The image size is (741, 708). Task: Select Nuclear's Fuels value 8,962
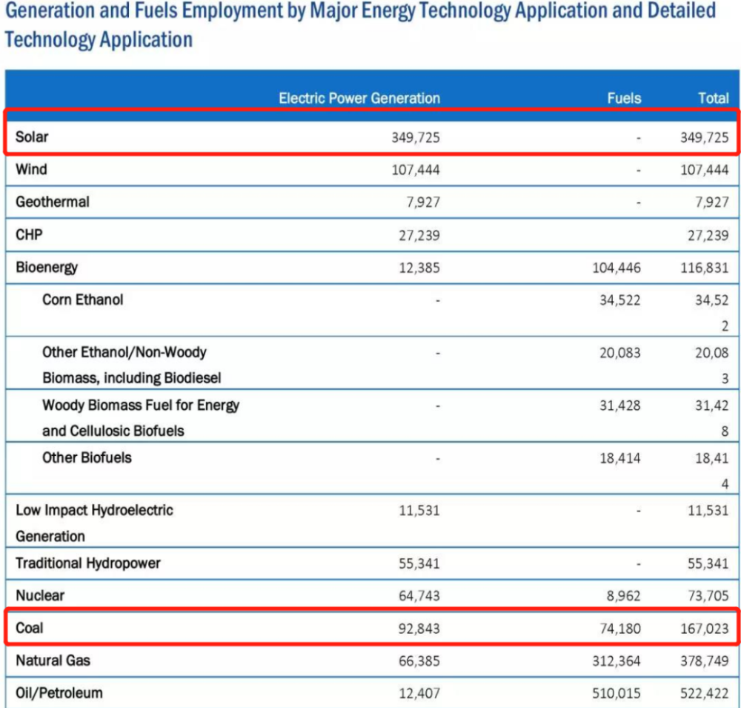[624, 596]
